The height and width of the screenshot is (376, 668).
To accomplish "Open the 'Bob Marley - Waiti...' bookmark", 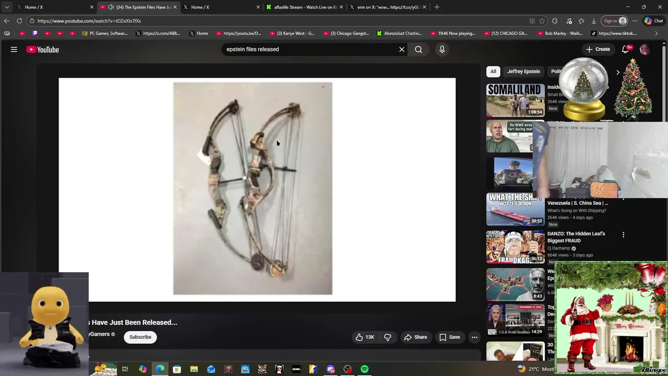I will pos(559,33).
